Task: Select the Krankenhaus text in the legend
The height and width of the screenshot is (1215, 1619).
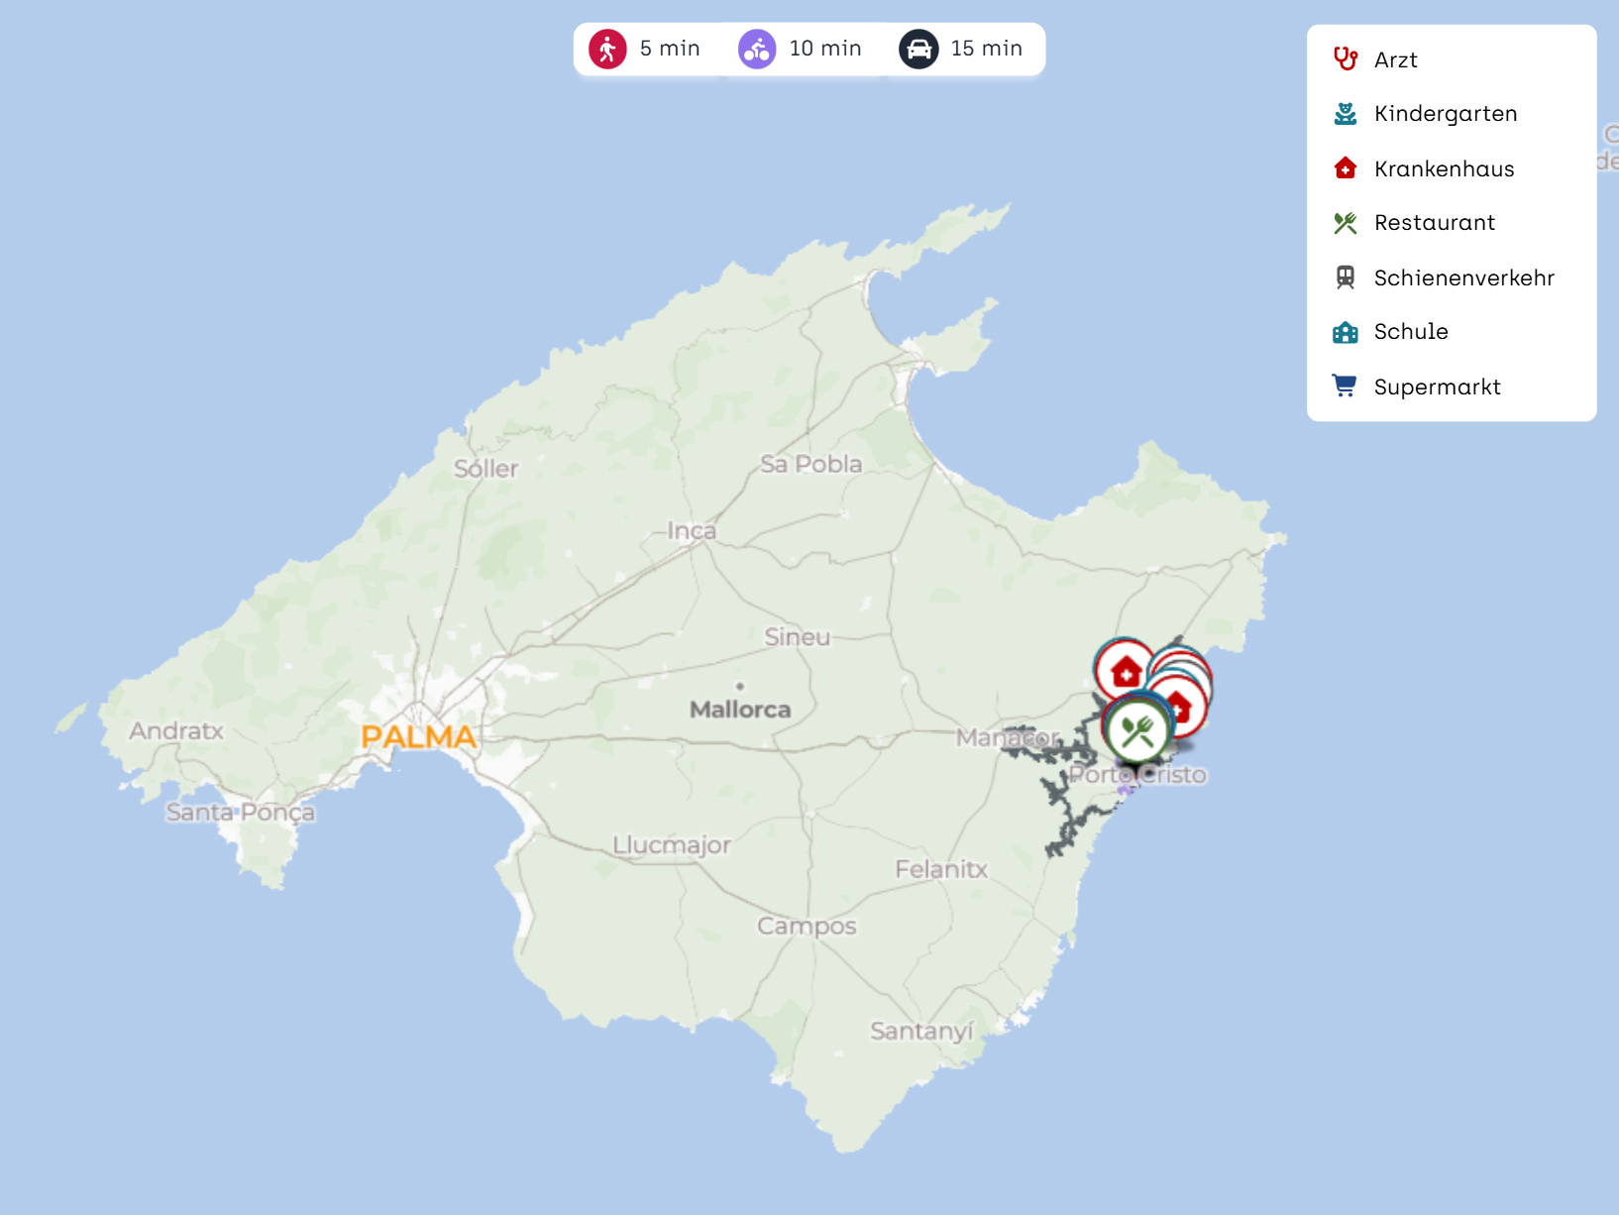Action: click(x=1444, y=168)
